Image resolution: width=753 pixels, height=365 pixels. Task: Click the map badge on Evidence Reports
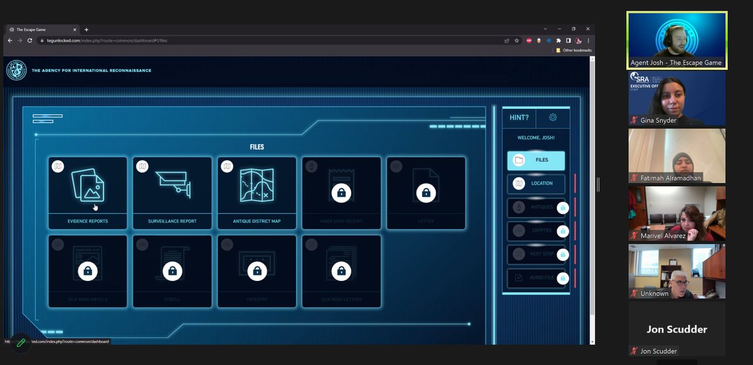tap(58, 166)
